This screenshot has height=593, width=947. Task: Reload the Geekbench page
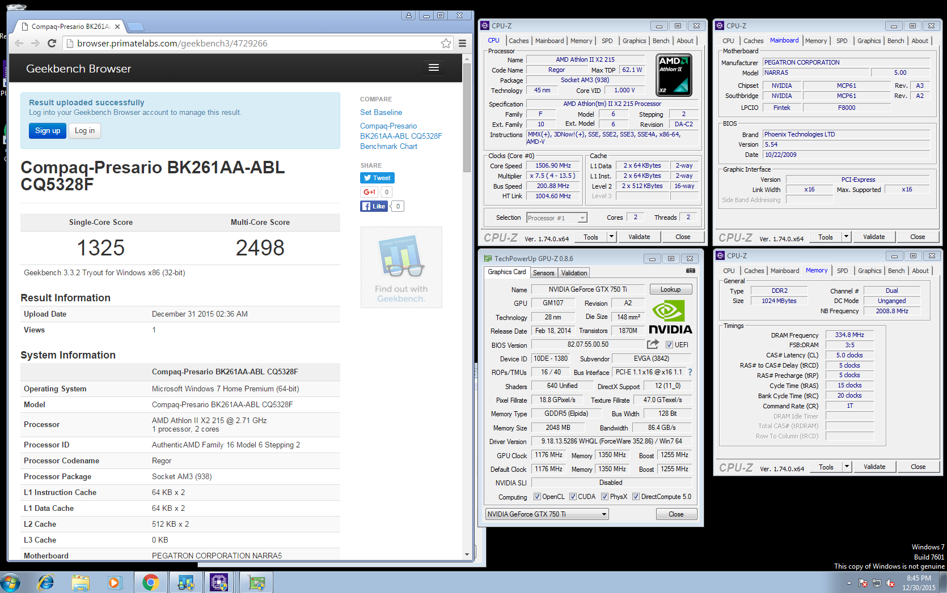coord(52,44)
